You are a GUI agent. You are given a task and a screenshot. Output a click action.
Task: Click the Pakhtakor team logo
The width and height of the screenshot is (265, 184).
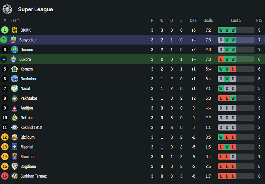[15, 98]
